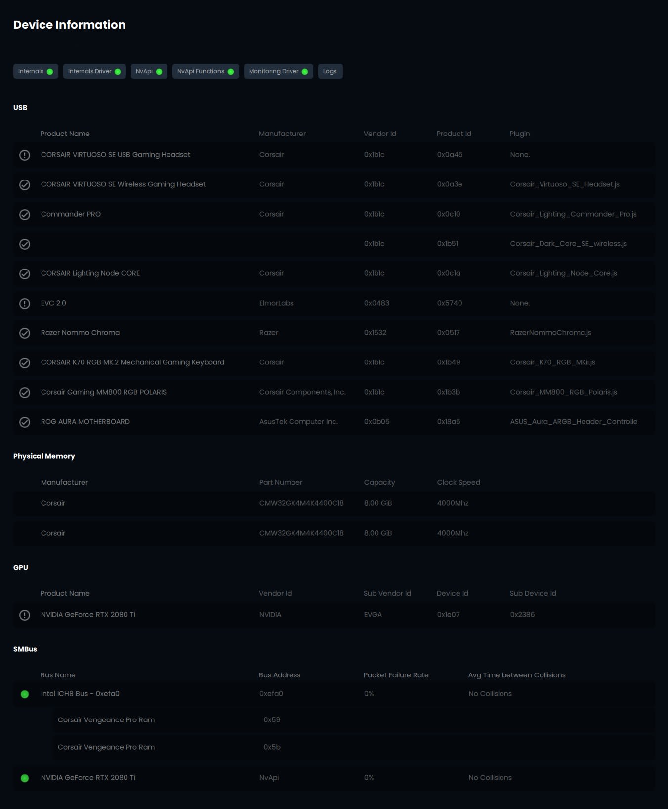Image resolution: width=668 pixels, height=809 pixels.
Task: Click the Corsair_K70_RGB_MKii.js plugin name
Action: [x=553, y=362]
